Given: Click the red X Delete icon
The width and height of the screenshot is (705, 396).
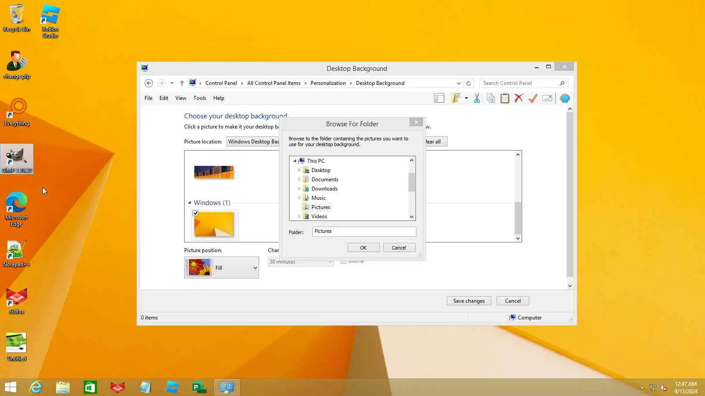Looking at the screenshot, I should click(519, 98).
